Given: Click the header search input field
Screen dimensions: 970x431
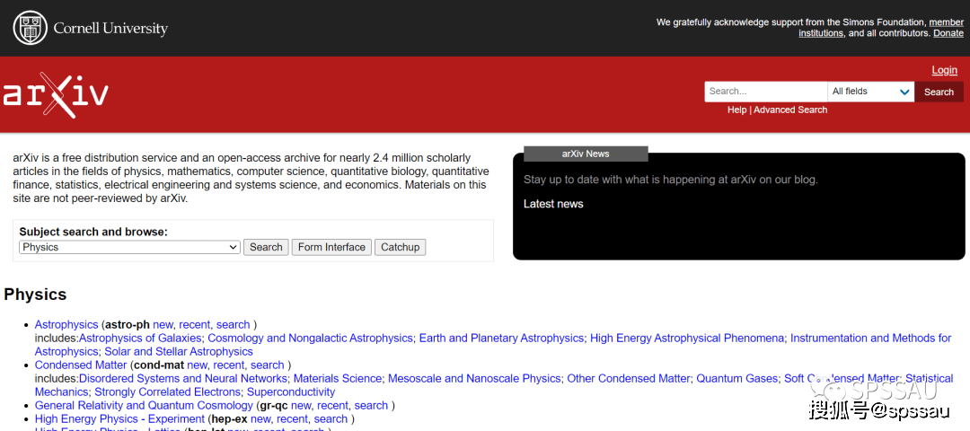Looking at the screenshot, I should [766, 92].
